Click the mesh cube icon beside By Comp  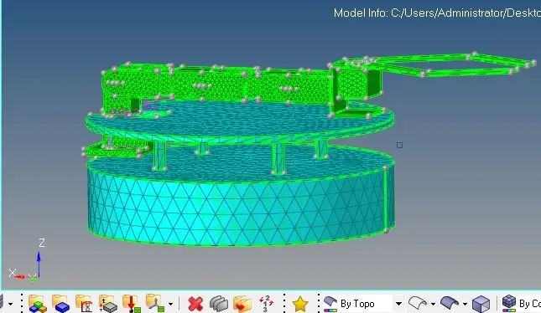509,303
